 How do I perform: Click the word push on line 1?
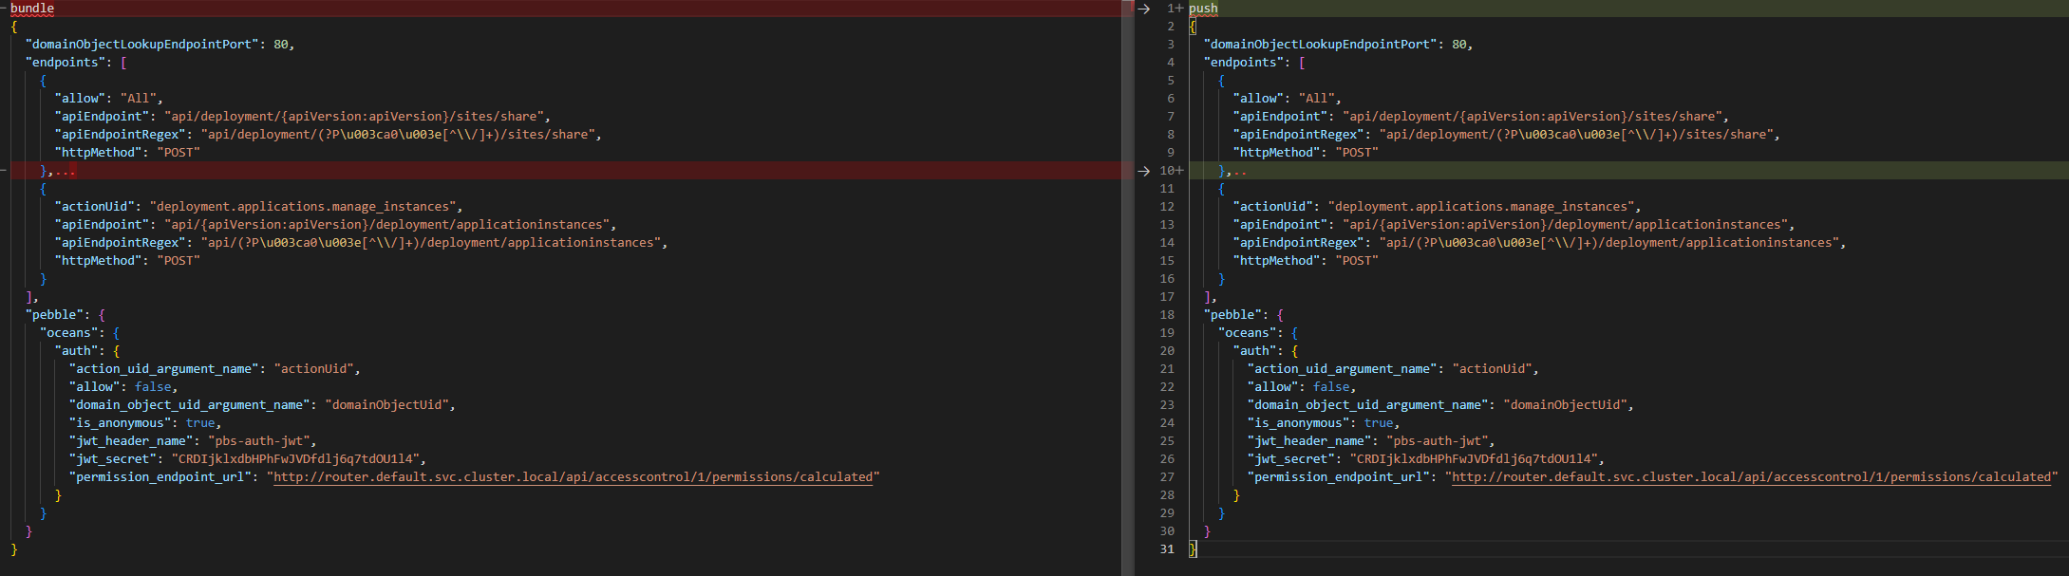coord(1203,9)
